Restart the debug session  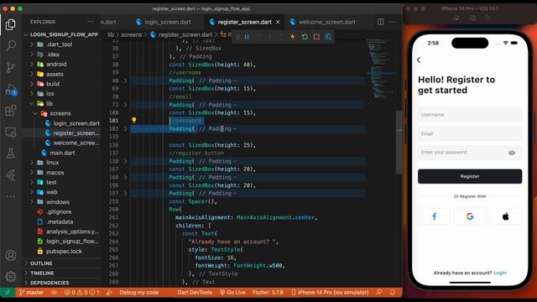coord(305,37)
